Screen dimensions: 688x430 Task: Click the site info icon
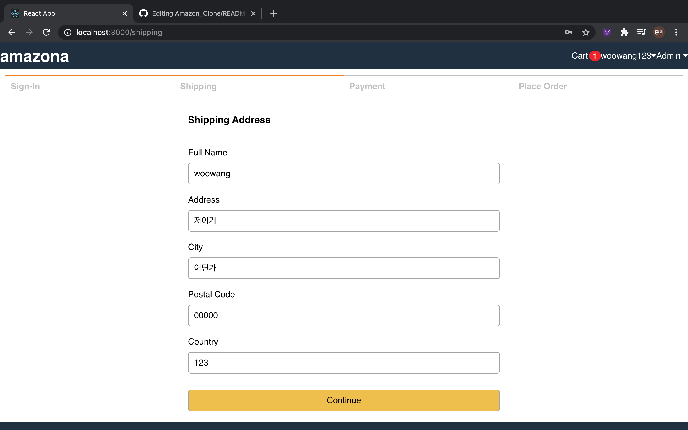click(68, 32)
